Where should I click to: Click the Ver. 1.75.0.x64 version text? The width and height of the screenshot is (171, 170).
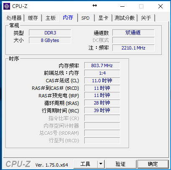tap(52, 165)
